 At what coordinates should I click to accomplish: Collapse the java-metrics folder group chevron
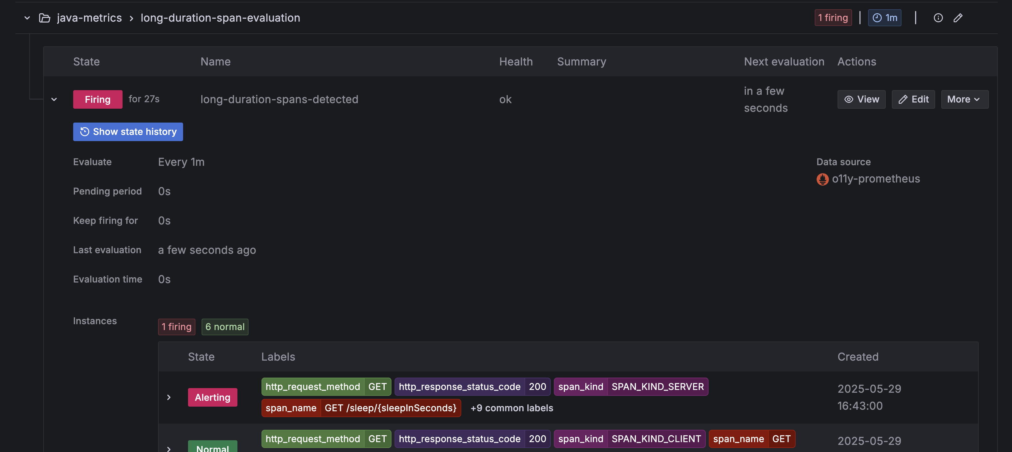(27, 18)
